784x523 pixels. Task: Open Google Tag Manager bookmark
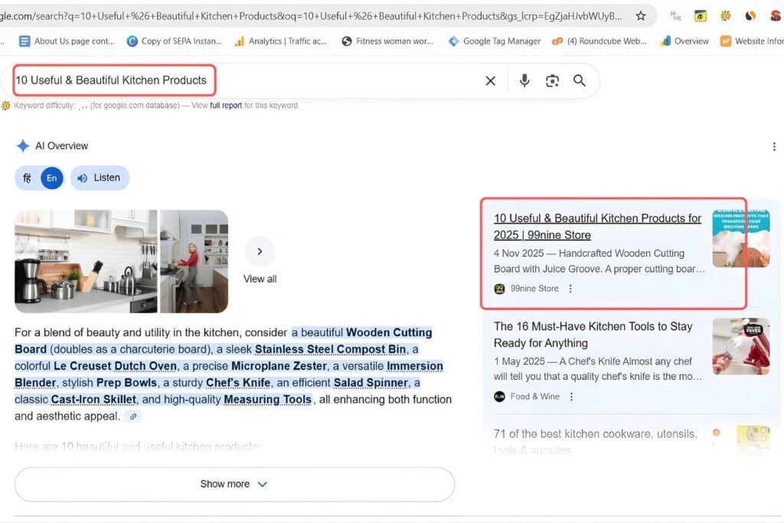point(495,41)
